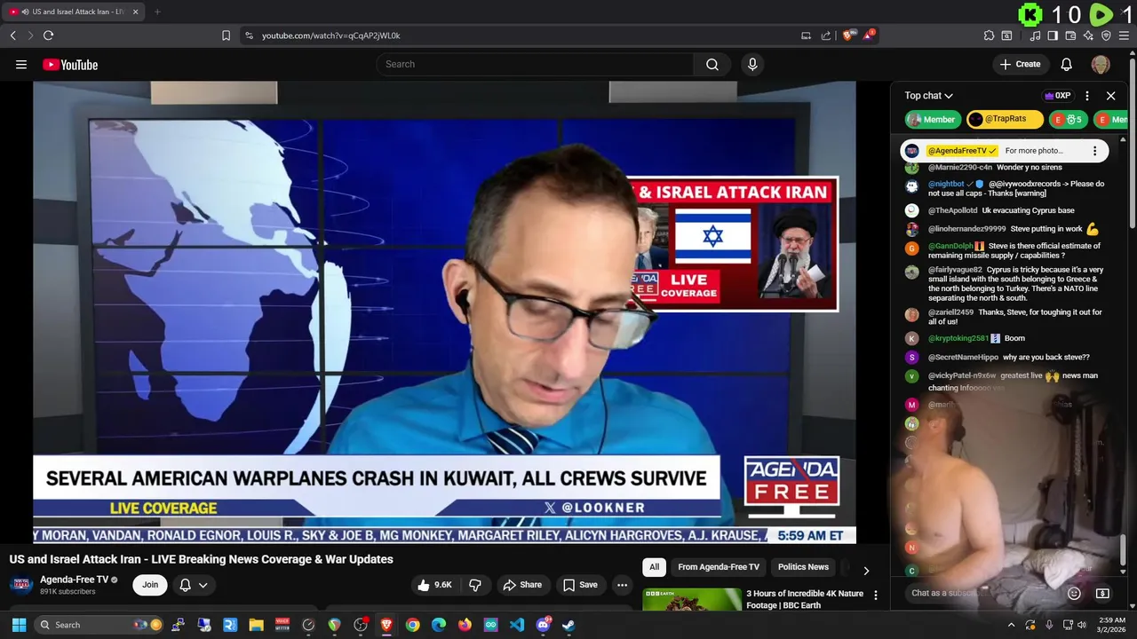
Task: Toggle the browser sidebar panel icon
Action: point(1053,35)
